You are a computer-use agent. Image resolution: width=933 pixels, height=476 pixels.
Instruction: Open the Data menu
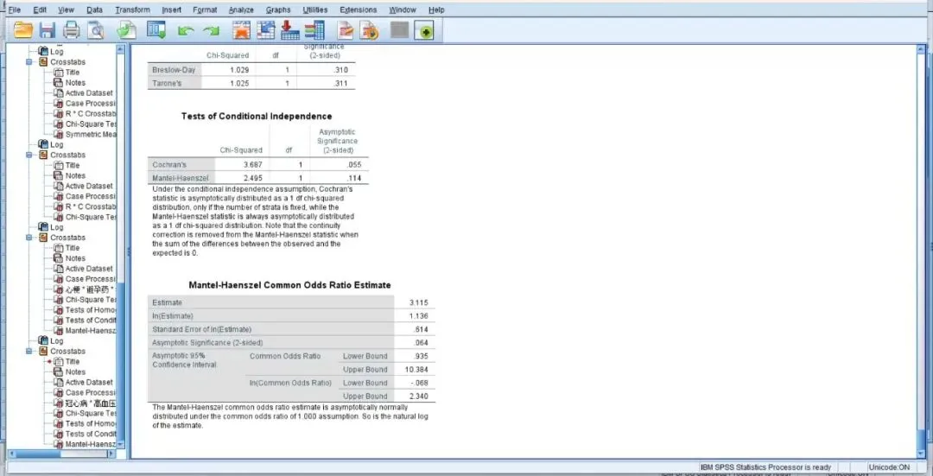pyautogui.click(x=94, y=10)
